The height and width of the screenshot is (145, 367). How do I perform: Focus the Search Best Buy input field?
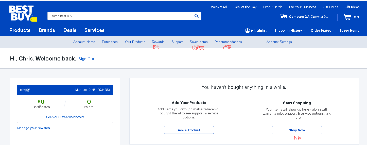click(119, 16)
